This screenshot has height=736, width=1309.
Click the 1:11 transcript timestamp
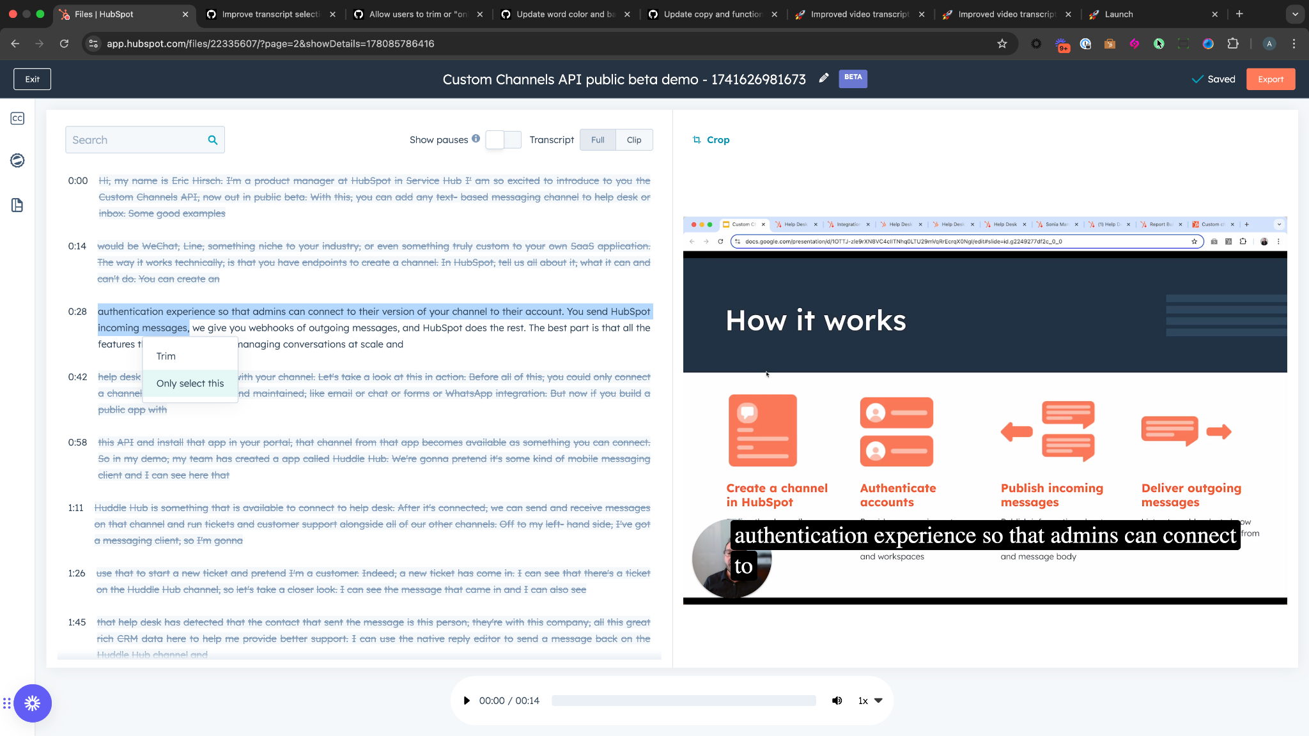(75, 508)
